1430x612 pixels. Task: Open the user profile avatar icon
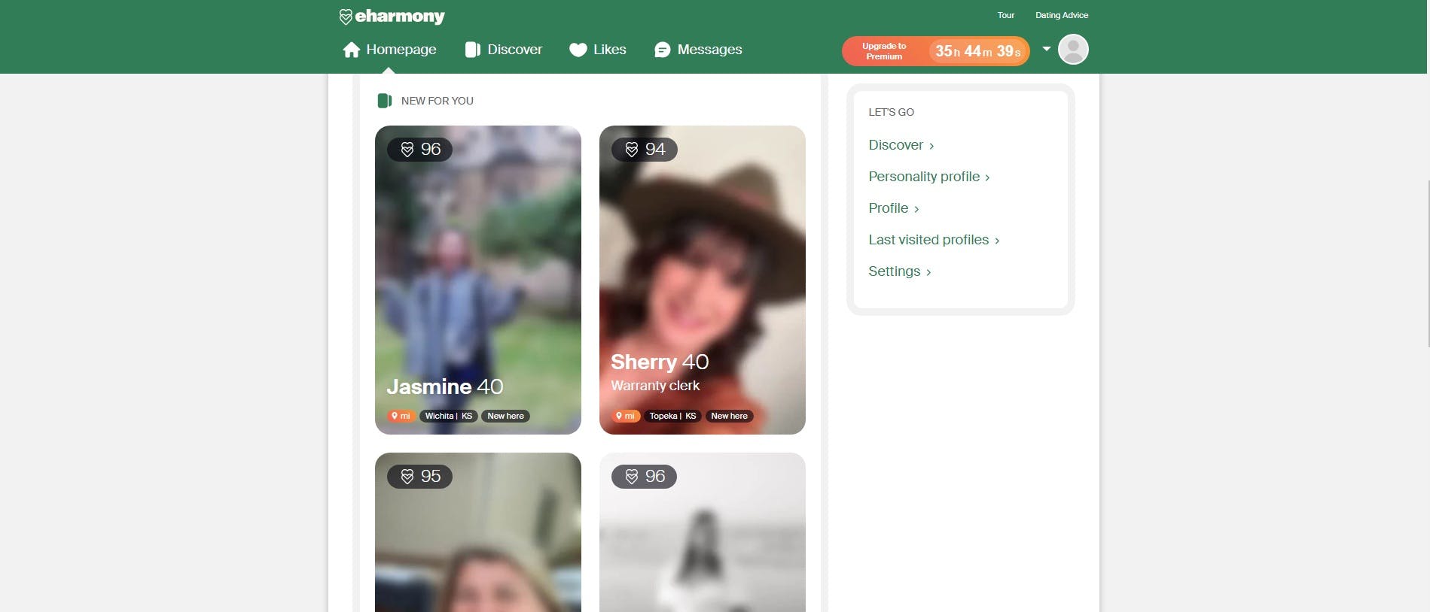point(1072,50)
